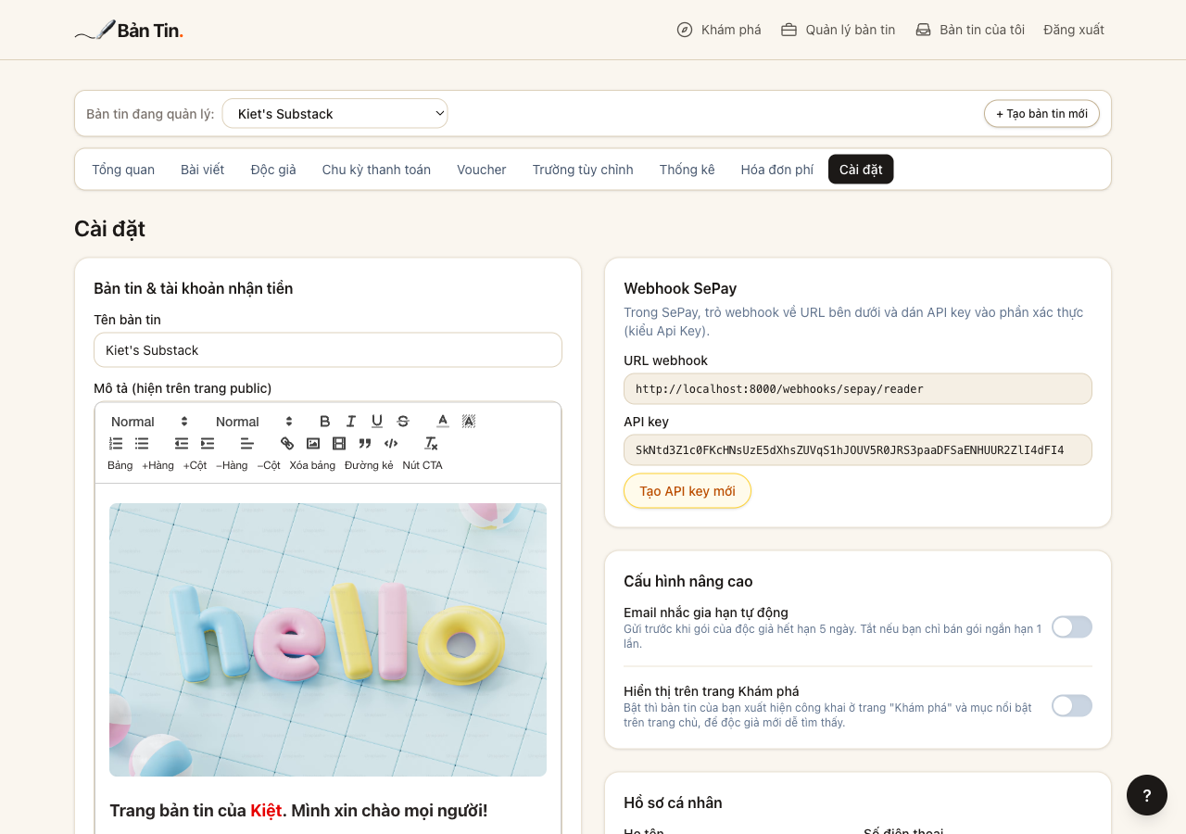Open the Voucher tab
Image resolution: width=1186 pixels, height=834 pixels.
tap(482, 170)
